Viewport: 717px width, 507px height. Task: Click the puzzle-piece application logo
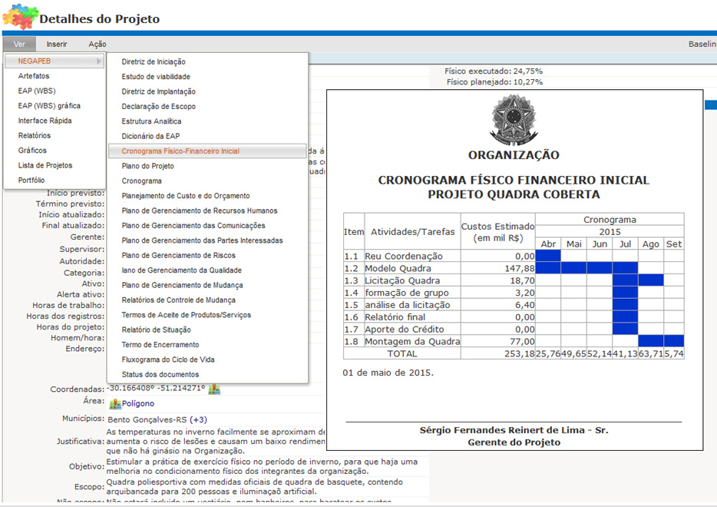(20, 16)
